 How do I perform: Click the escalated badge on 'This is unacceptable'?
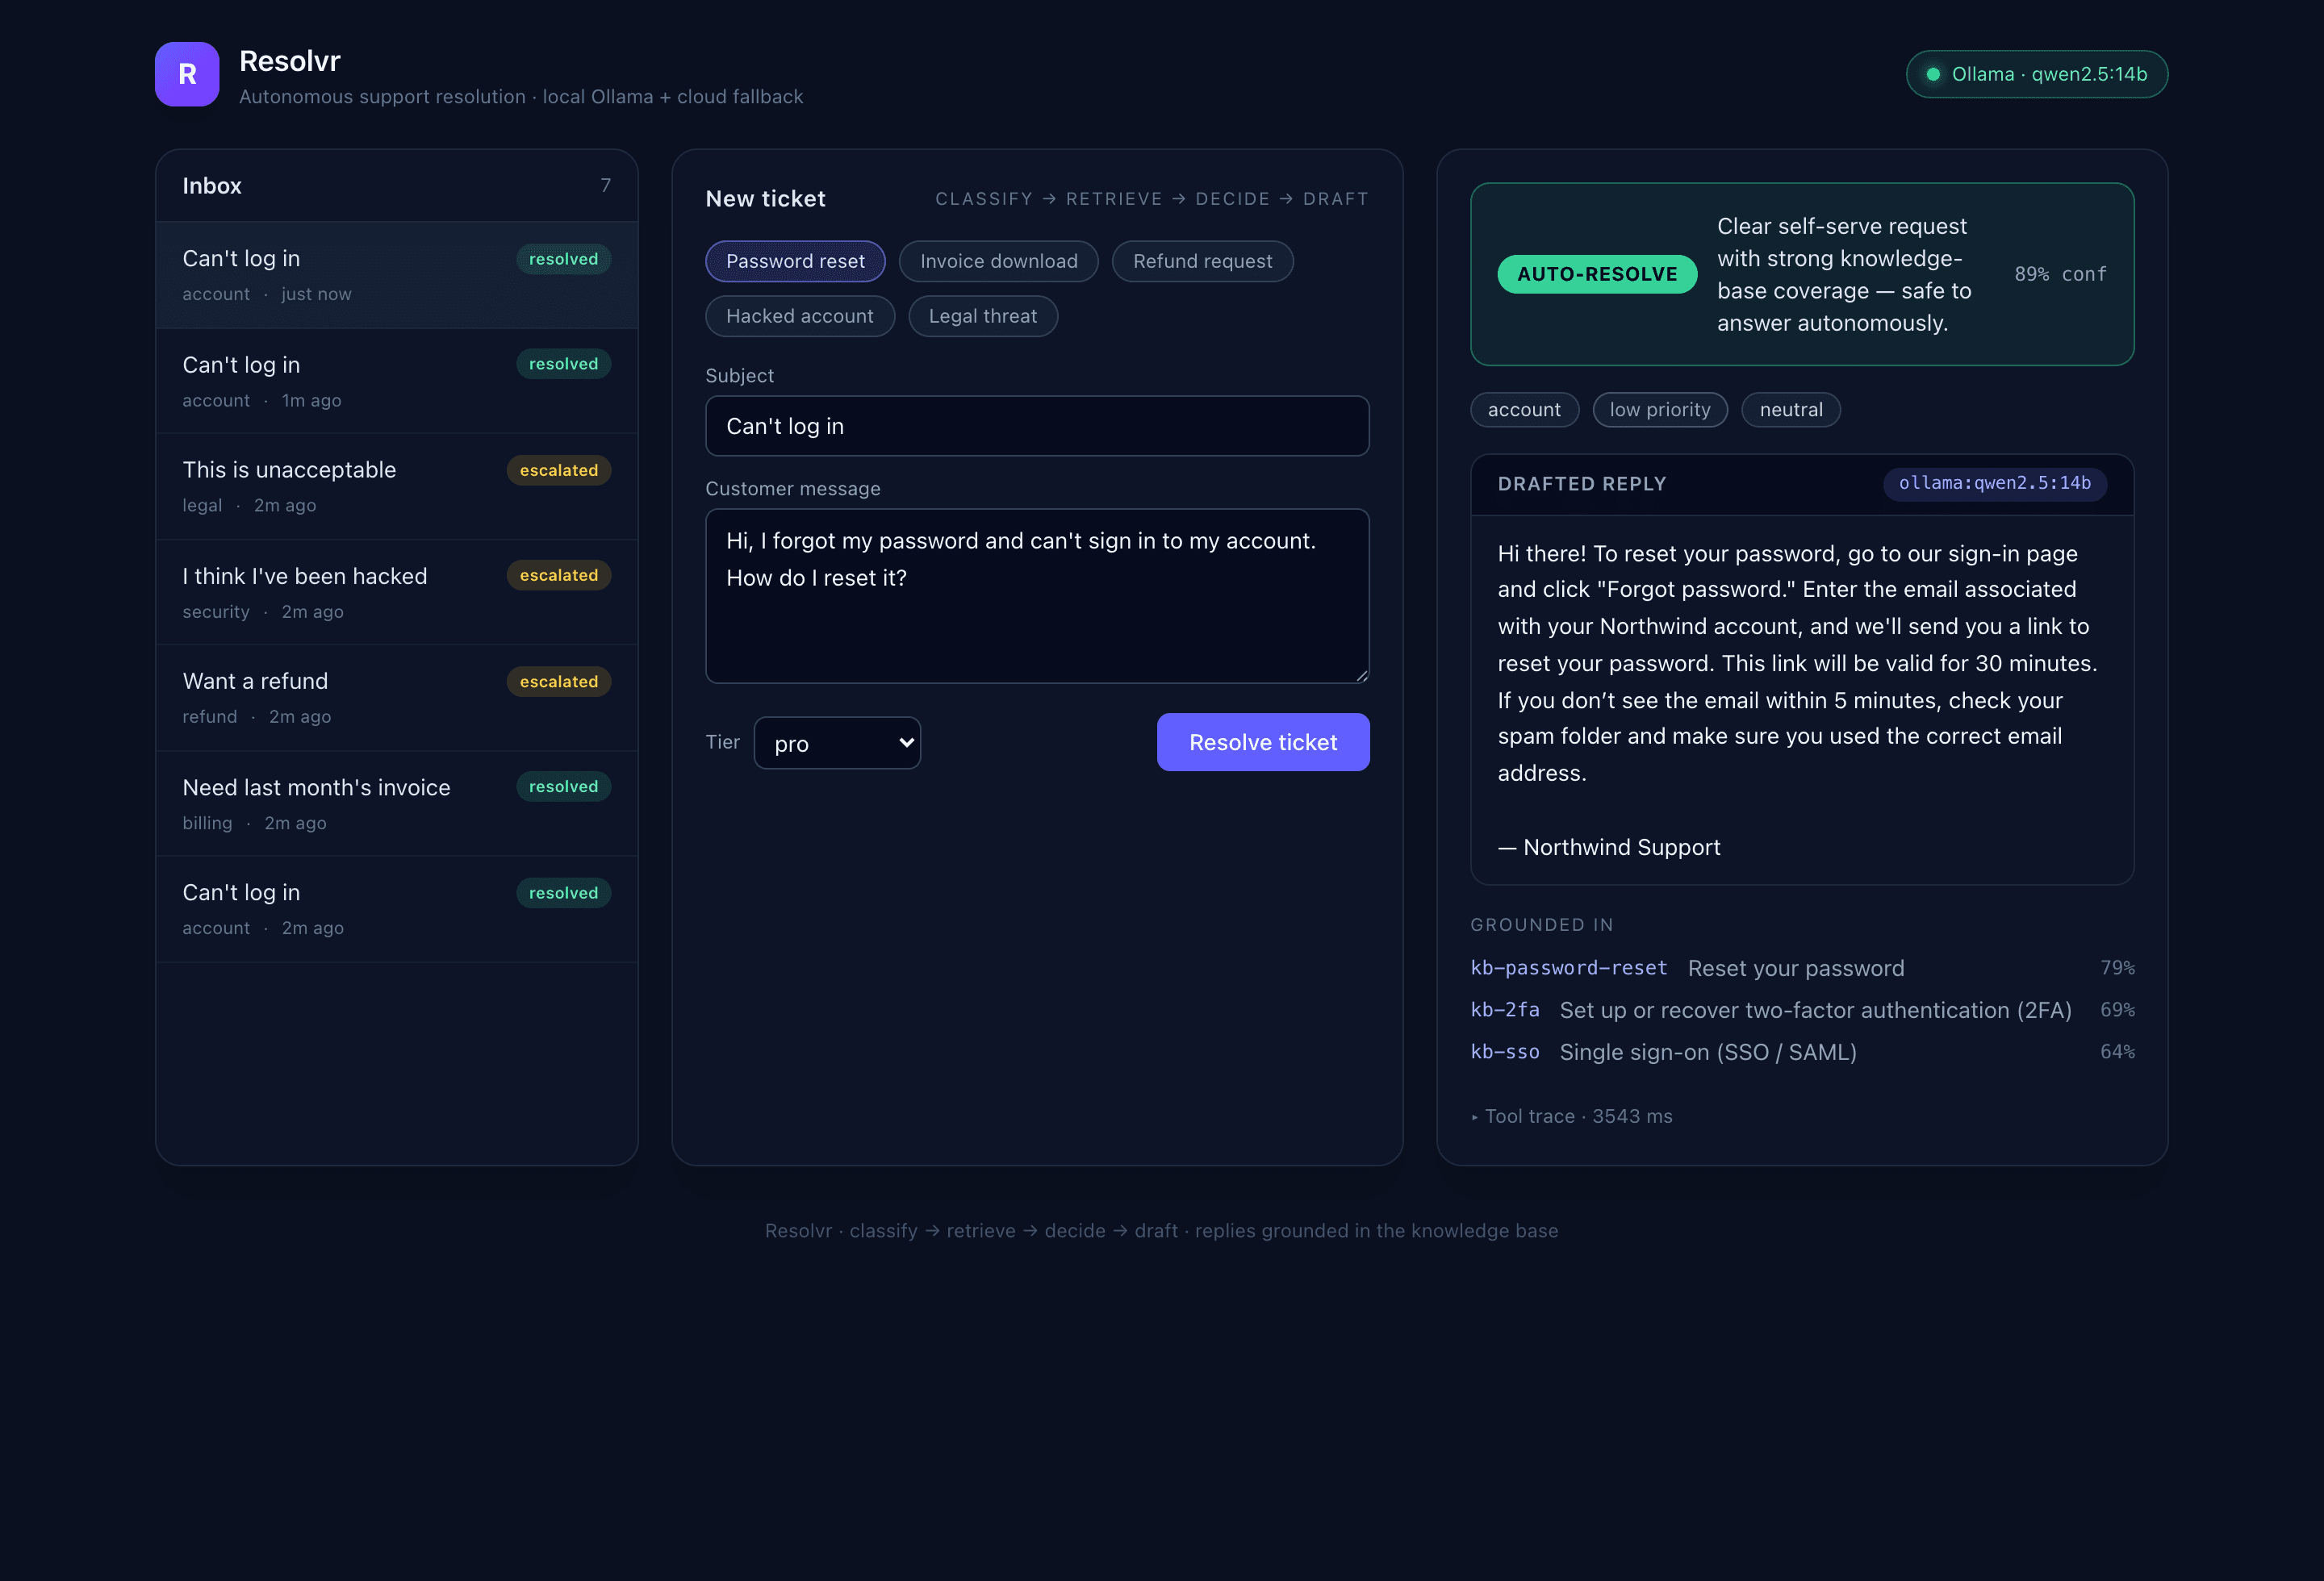tap(558, 469)
